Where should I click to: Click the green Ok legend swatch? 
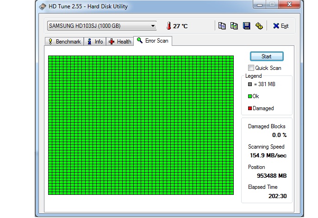pos(250,96)
